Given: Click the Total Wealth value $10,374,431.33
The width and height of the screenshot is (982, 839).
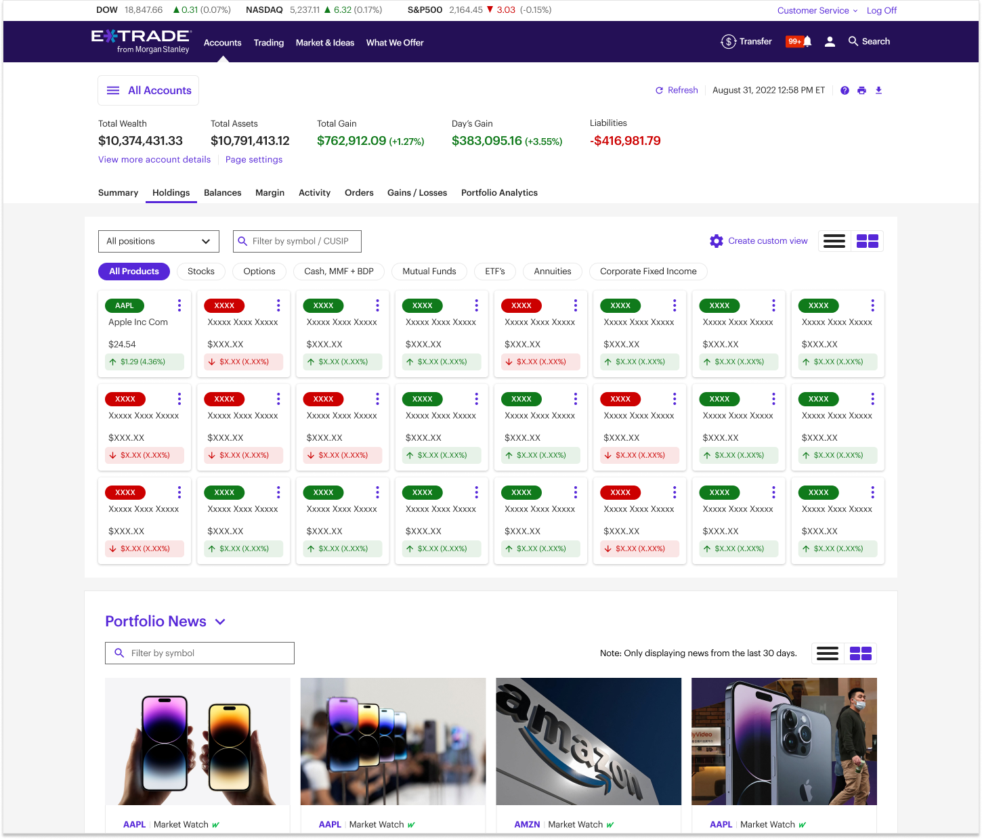Looking at the screenshot, I should point(140,141).
